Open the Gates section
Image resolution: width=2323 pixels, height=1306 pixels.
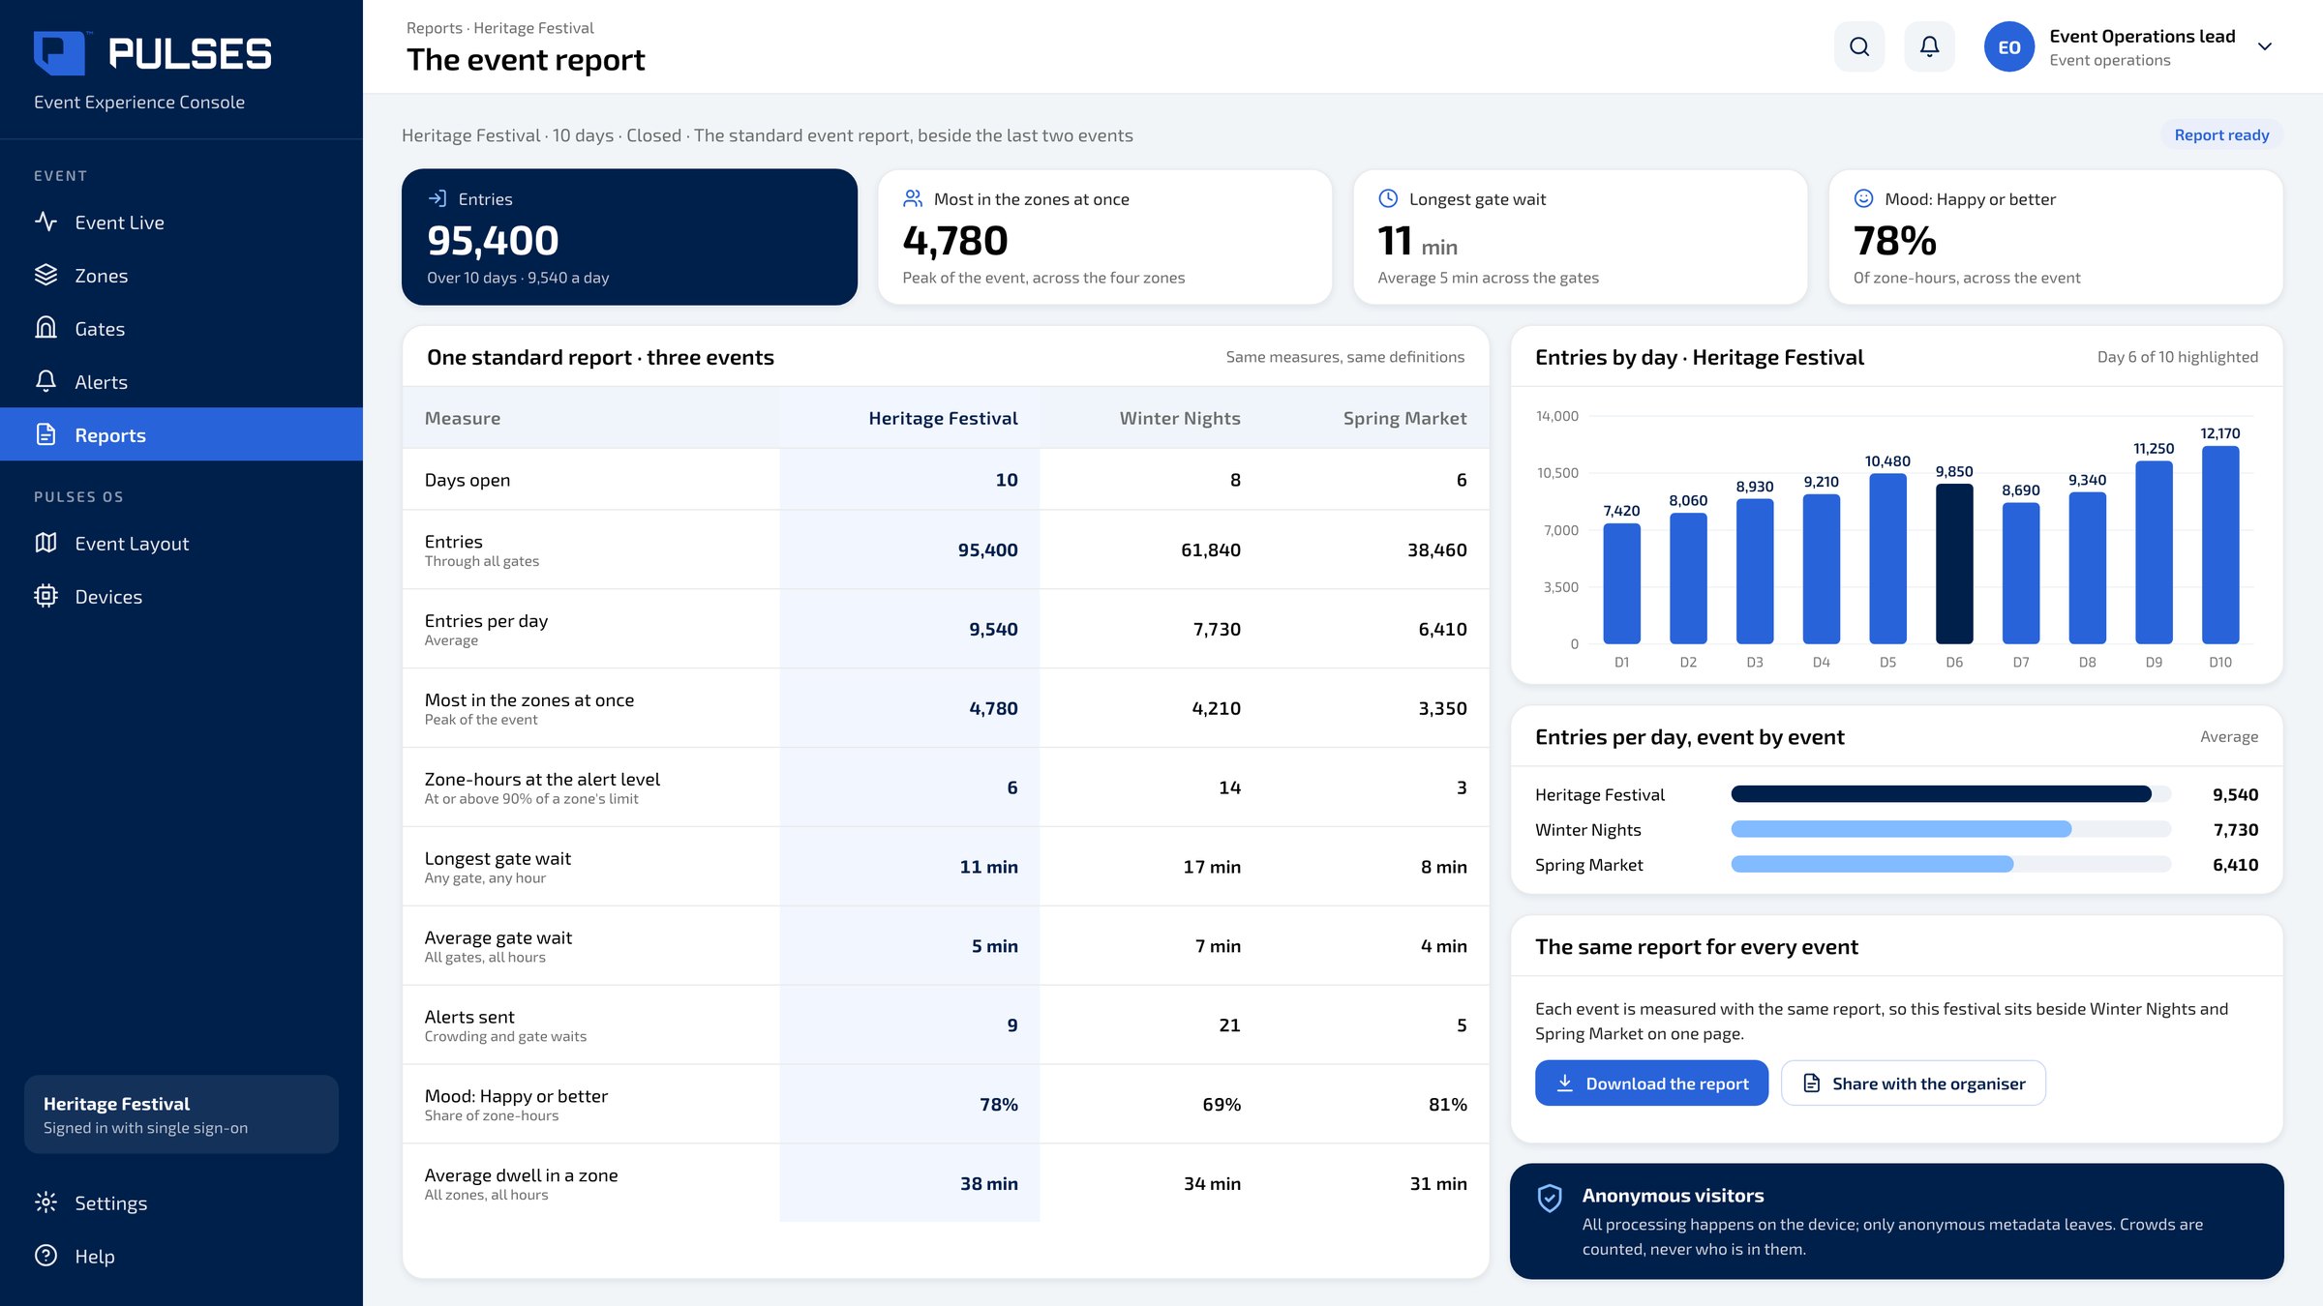coord(181,329)
